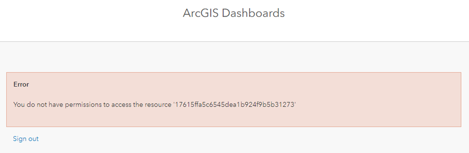Click the resource ID '17615ffa5c6545dea1b924f9b5b31273'

tap(234, 105)
